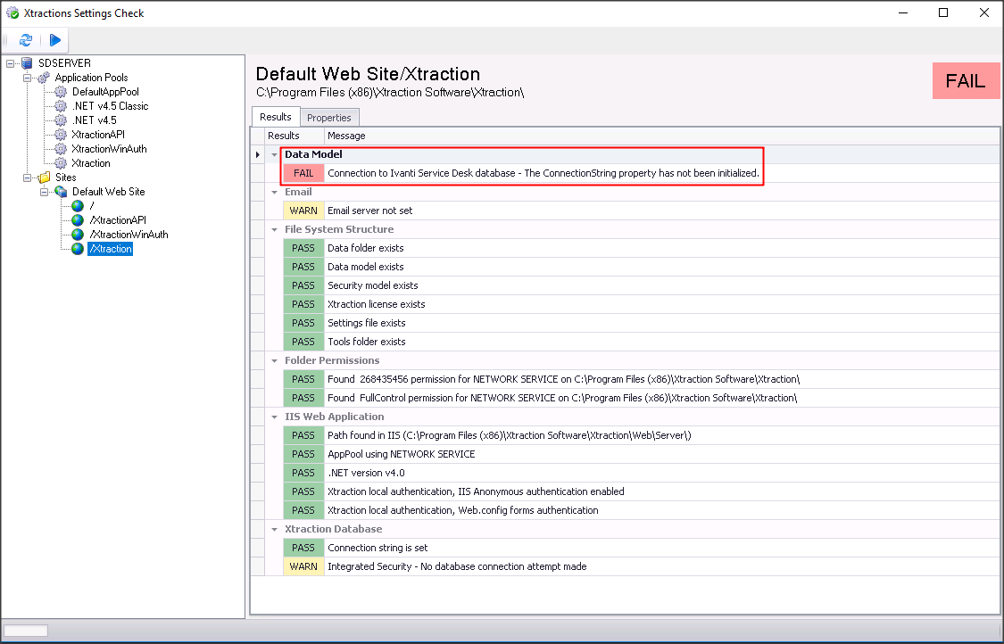Viewport: 1004px width, 644px height.
Task: Select the SDSERVER server icon
Action: (28, 62)
